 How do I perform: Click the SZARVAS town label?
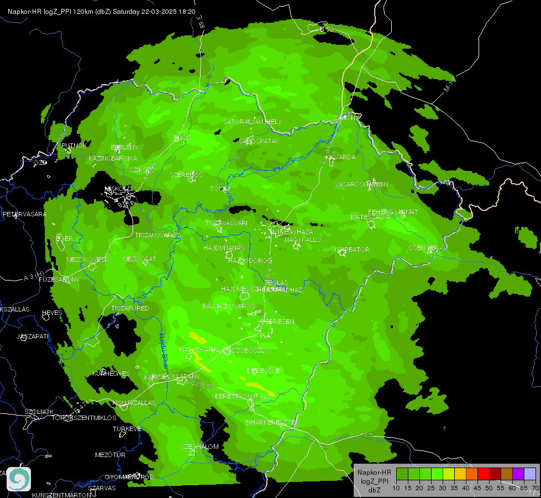102,488
